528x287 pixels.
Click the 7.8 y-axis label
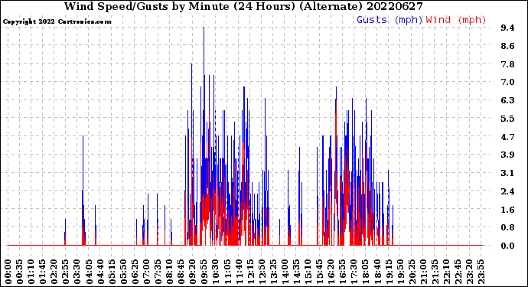pos(507,64)
